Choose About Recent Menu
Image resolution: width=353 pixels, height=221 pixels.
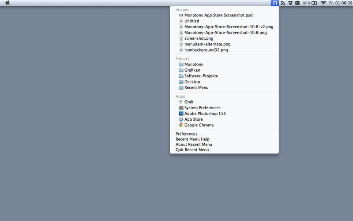(224, 145)
